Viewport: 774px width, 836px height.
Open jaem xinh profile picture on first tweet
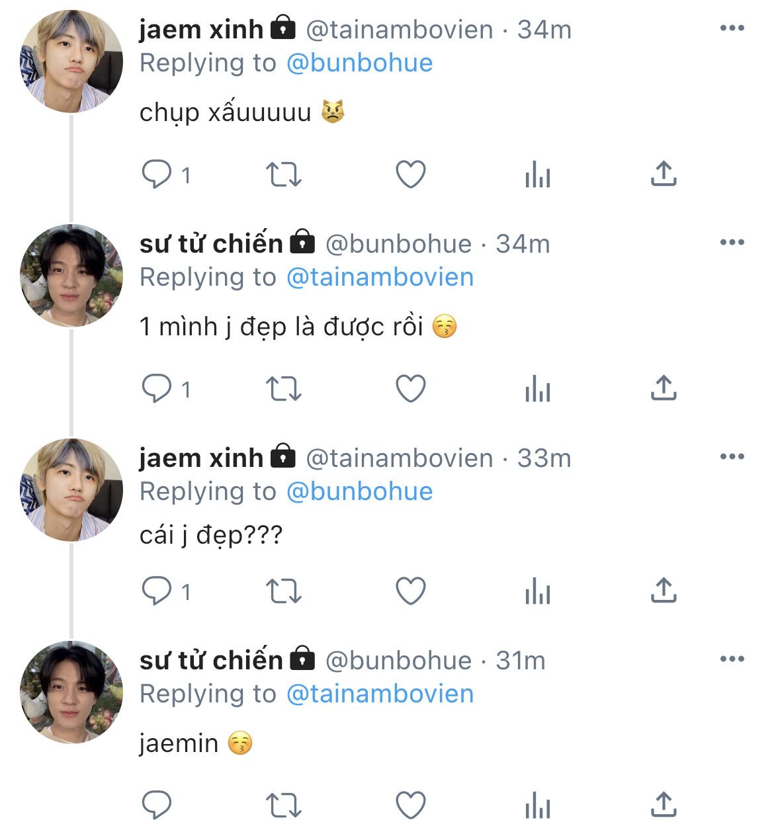[71, 62]
